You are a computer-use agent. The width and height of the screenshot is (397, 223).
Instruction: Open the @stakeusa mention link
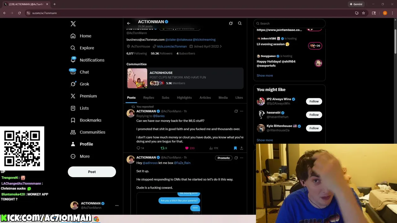(184, 40)
